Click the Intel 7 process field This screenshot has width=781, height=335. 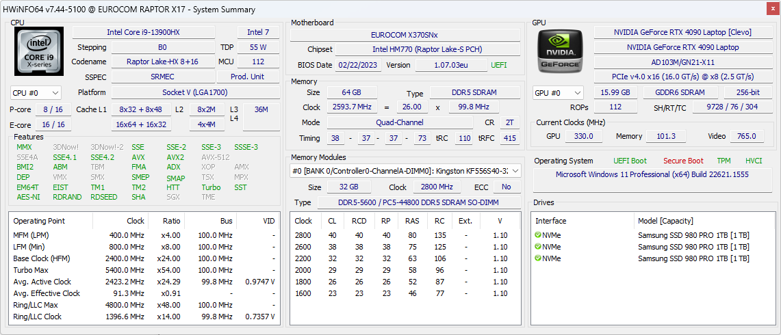[x=258, y=32]
